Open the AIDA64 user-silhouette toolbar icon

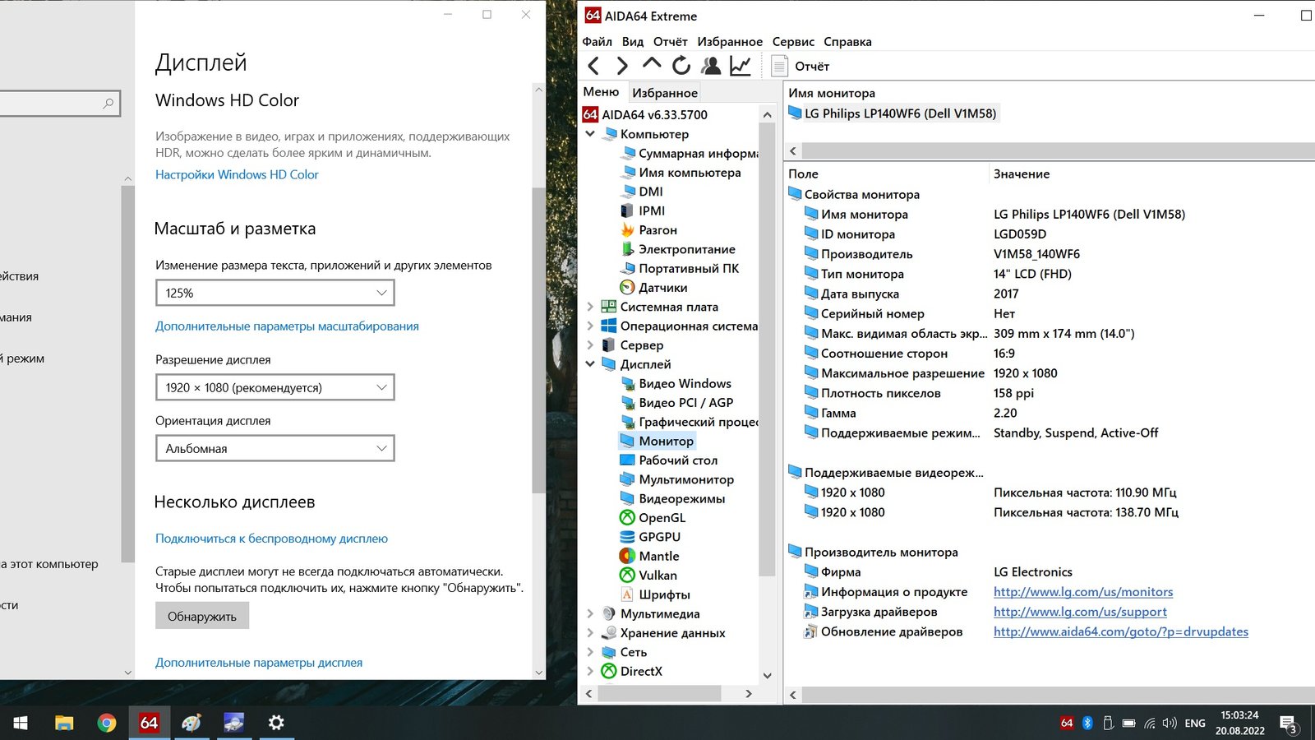(x=711, y=66)
